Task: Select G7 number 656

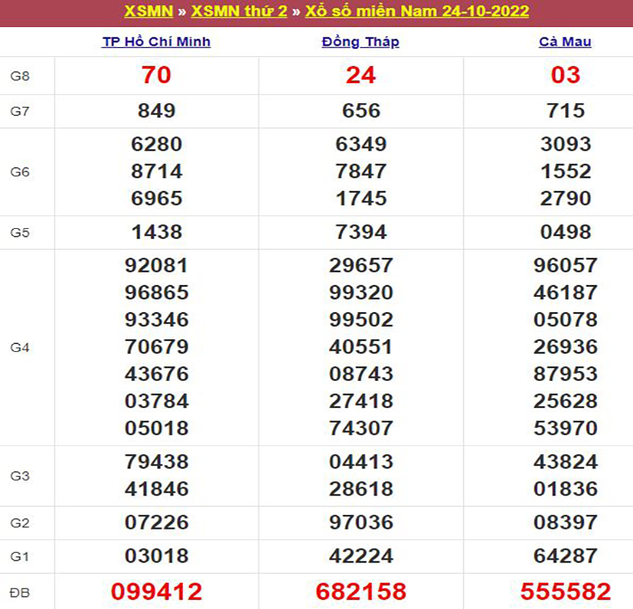Action: coord(362,110)
